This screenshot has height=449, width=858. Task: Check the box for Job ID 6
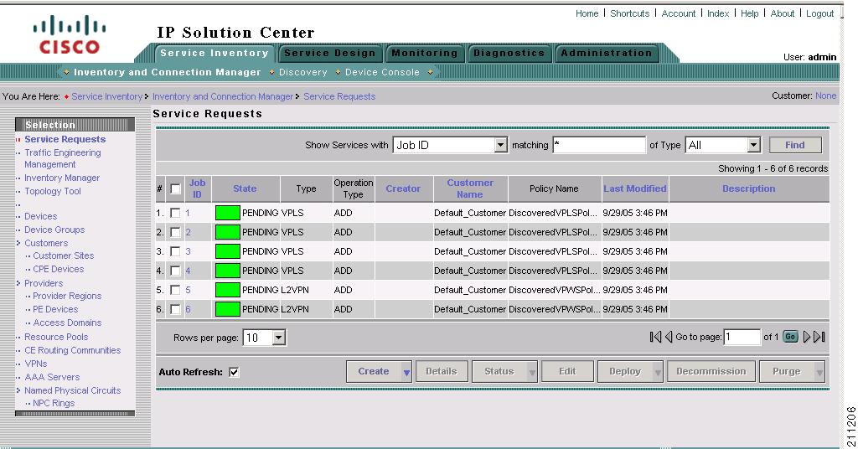(x=175, y=309)
